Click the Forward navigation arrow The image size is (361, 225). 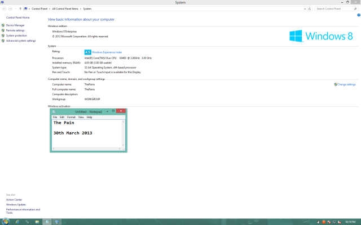tap(10, 9)
